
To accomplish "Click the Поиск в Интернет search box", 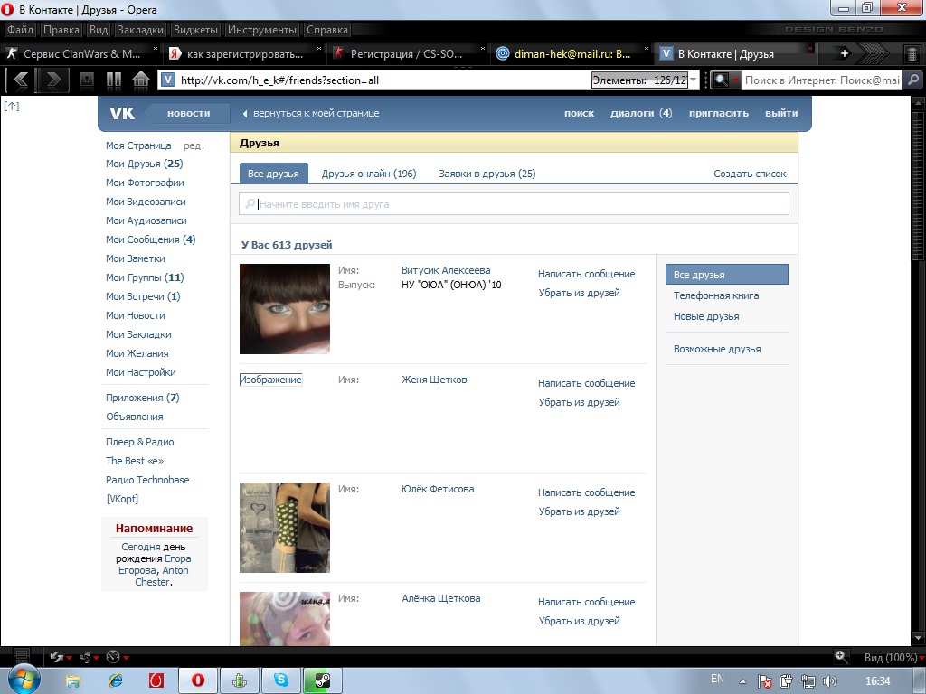I will tap(822, 80).
